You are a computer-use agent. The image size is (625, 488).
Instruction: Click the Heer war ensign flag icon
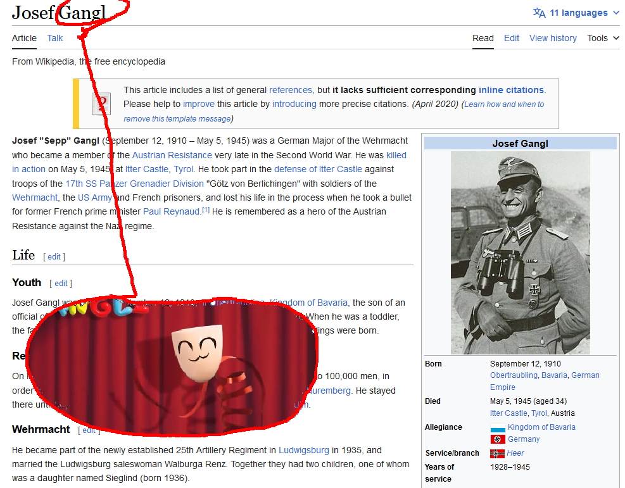pos(497,453)
